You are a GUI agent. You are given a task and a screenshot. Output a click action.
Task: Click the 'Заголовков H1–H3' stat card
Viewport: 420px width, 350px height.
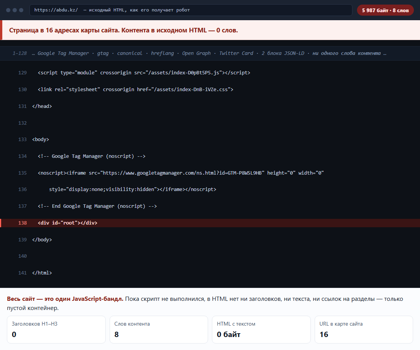tap(56, 329)
